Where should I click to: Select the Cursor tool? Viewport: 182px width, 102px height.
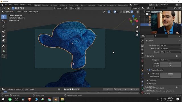tap(4, 22)
